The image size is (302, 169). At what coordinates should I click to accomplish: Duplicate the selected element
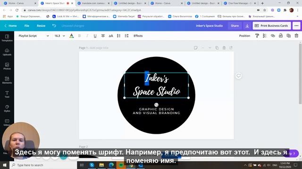(288, 36)
